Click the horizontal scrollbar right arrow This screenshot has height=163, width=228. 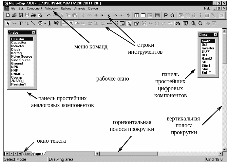[x=220, y=154]
